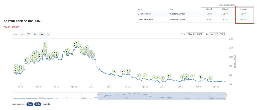Click Koch's 1 Month value -14.3%
Image resolution: width=257 pixels, height=110 pixels.
pyautogui.click(x=209, y=14)
